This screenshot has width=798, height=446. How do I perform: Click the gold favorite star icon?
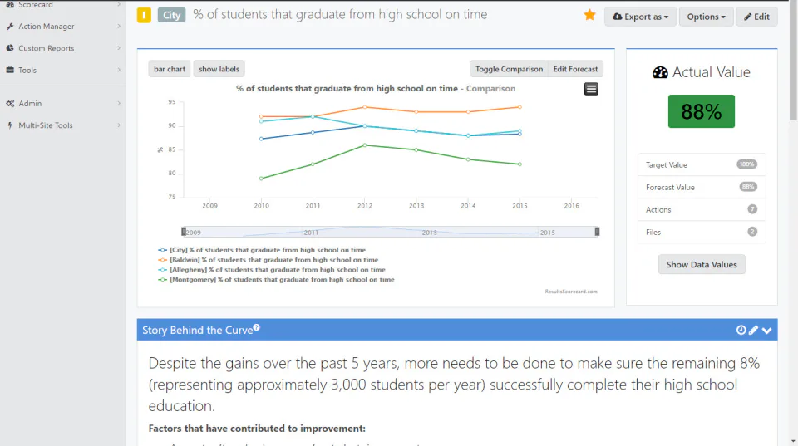tap(589, 15)
